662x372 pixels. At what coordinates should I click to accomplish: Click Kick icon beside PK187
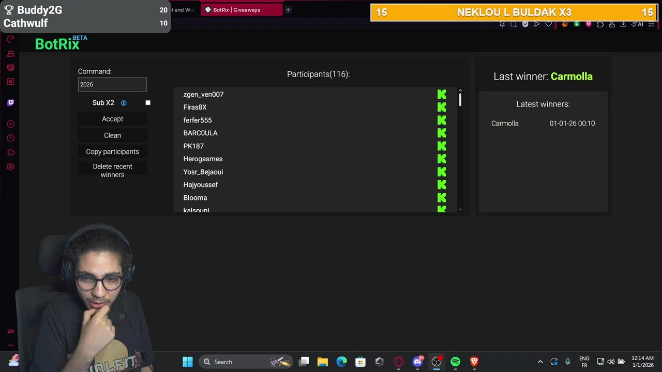[442, 146]
